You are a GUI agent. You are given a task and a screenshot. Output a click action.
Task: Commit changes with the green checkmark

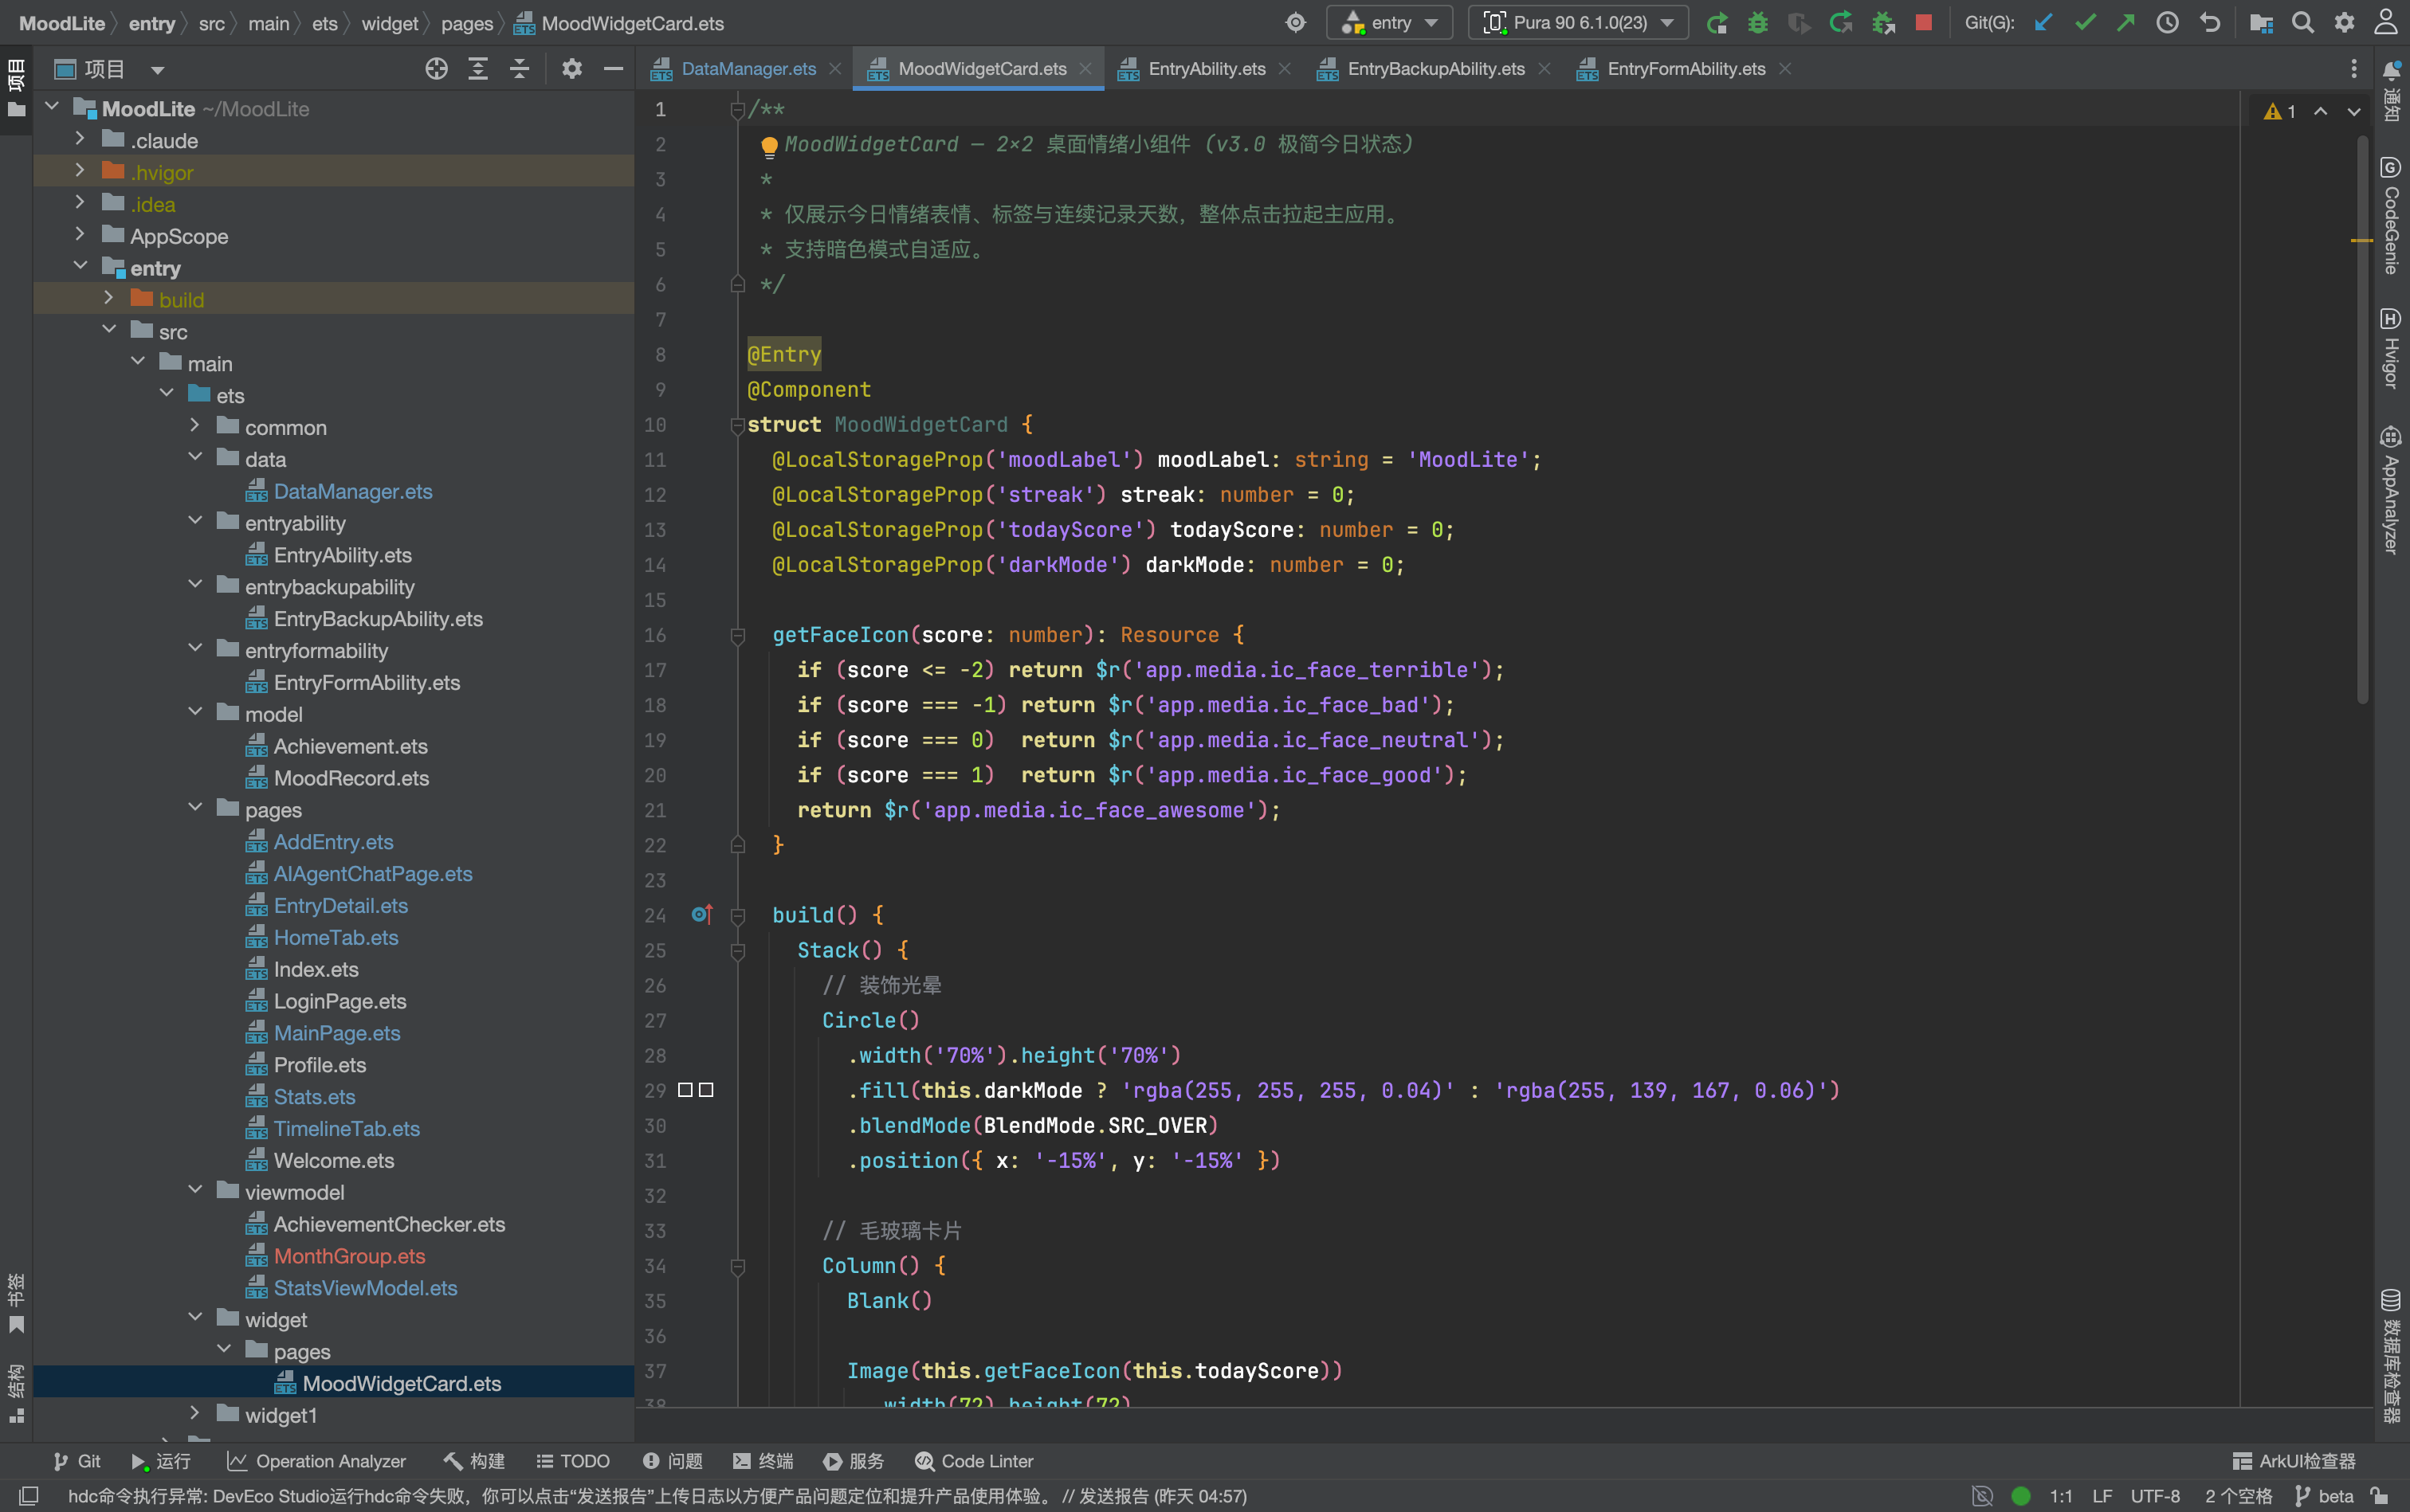2085,23
